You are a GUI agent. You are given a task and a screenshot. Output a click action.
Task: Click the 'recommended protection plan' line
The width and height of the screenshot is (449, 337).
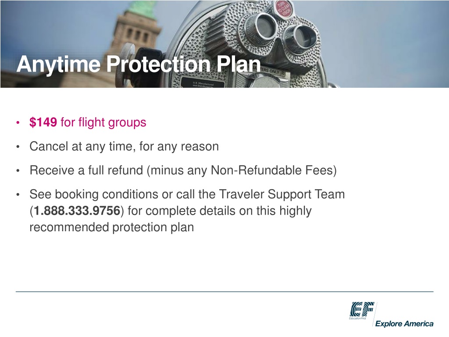click(x=111, y=228)
